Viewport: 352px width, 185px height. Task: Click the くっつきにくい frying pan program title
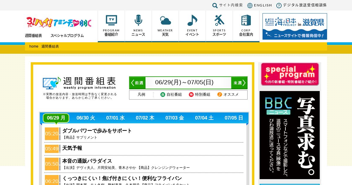pos(122,179)
